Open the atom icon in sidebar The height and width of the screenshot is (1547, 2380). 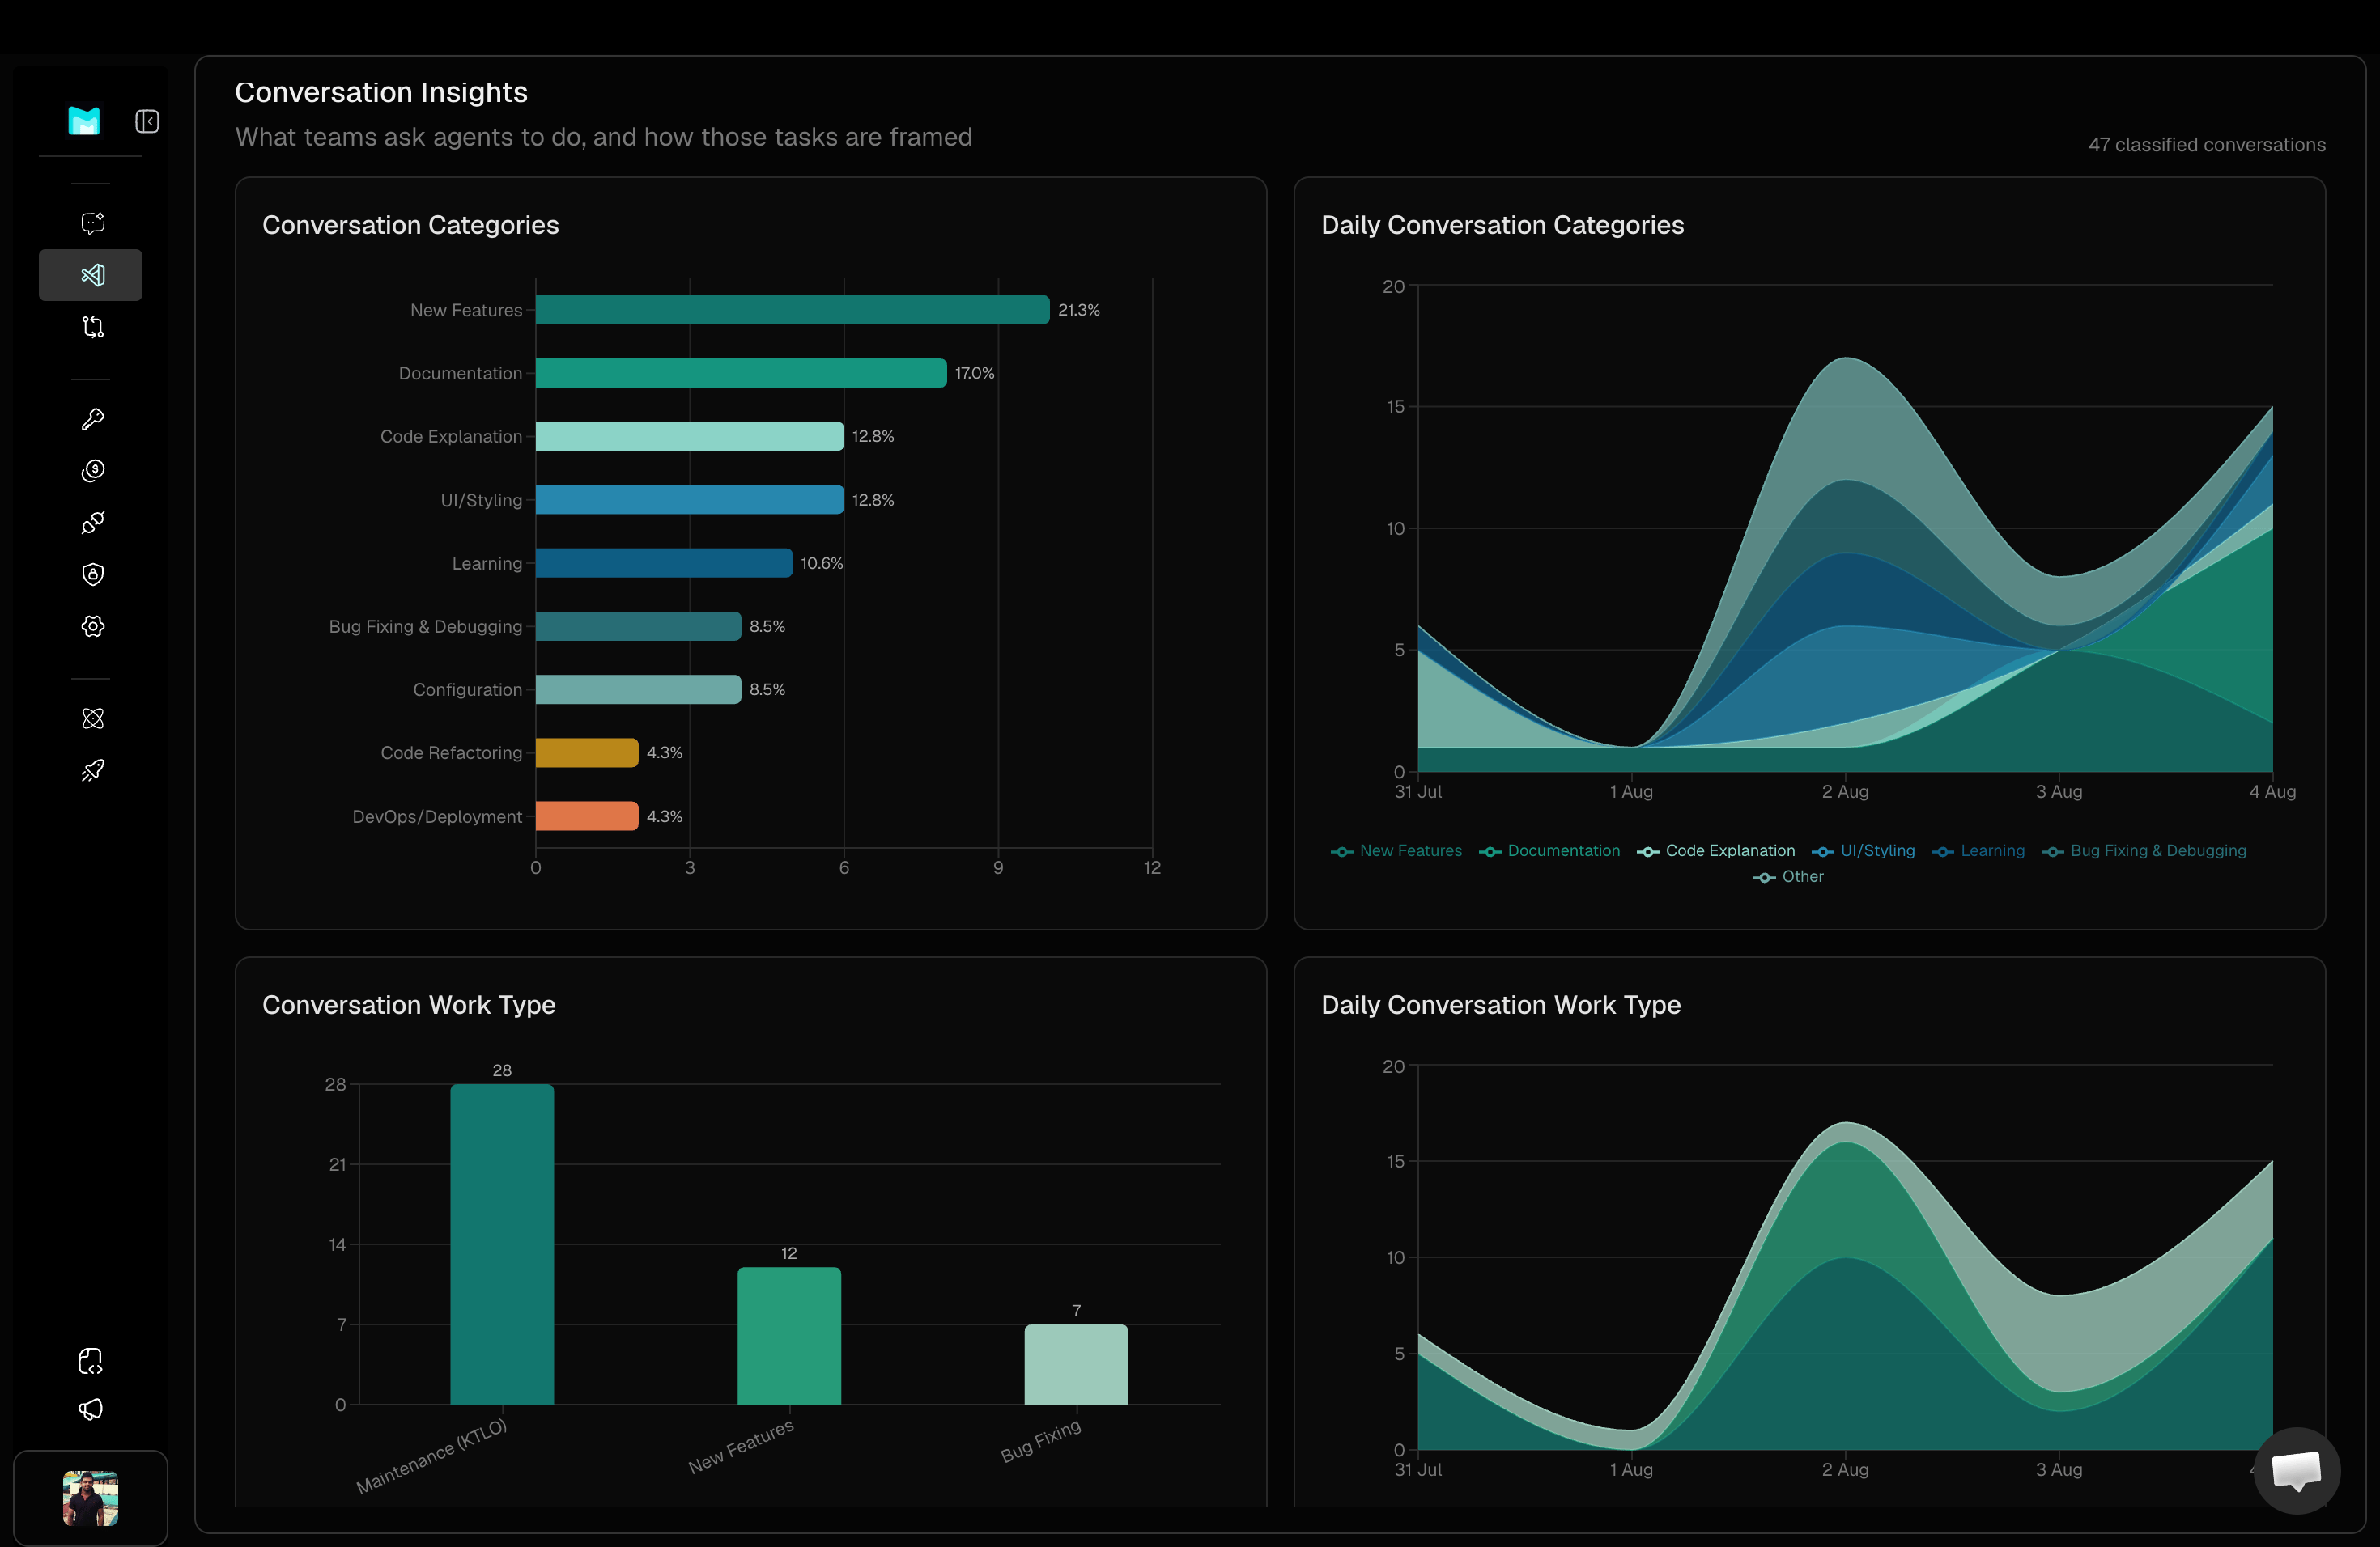click(93, 718)
